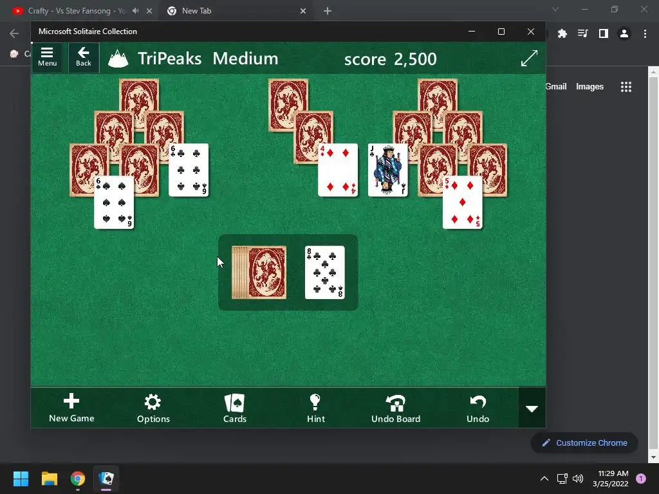Click the score 2,500 display

click(x=391, y=59)
